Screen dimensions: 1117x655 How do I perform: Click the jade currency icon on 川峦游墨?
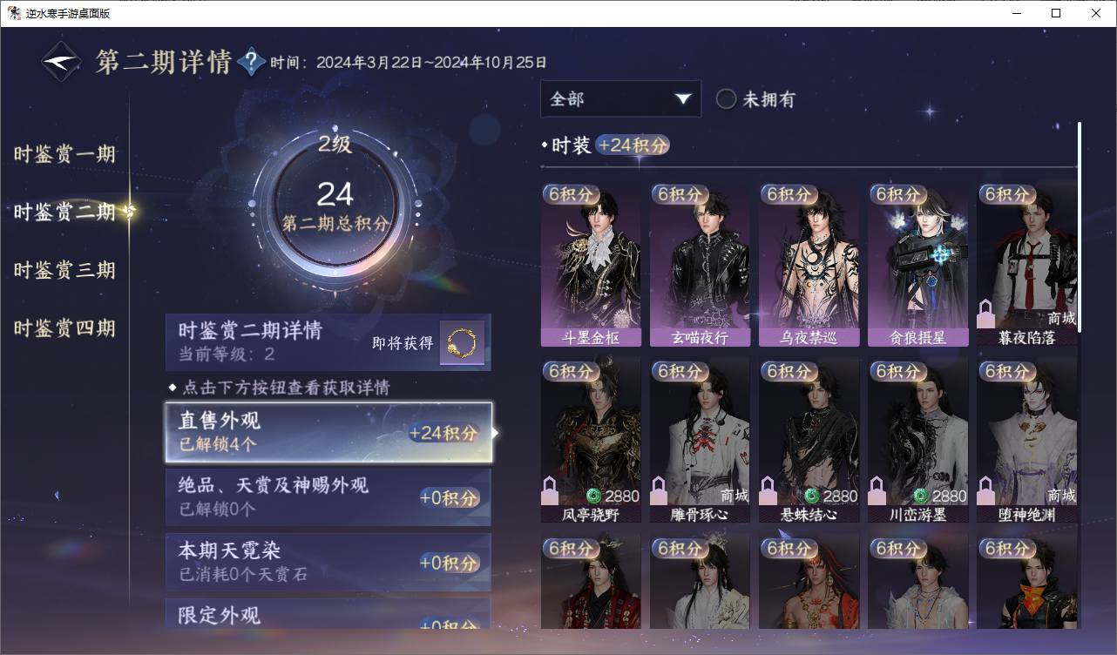921,496
